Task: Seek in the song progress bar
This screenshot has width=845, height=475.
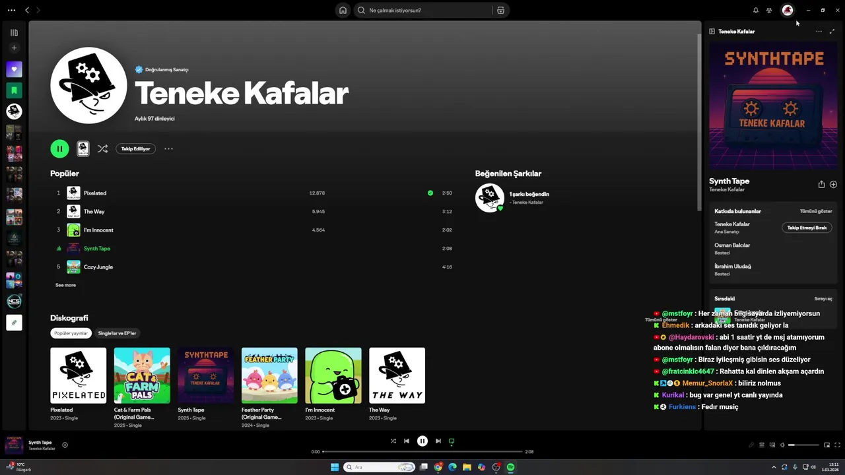Action: [x=422, y=452]
